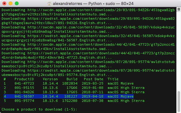Click the '#' column header
The width and height of the screenshot is (181, 113).
coord(5,79)
